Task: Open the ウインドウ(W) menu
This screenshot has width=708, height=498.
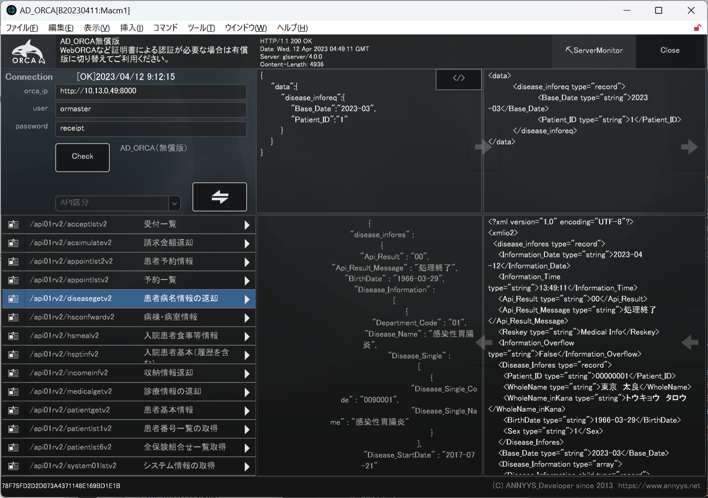Action: coord(246,28)
